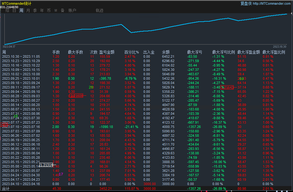
Task: Click the 最大手数 column header
Action: 75,52
